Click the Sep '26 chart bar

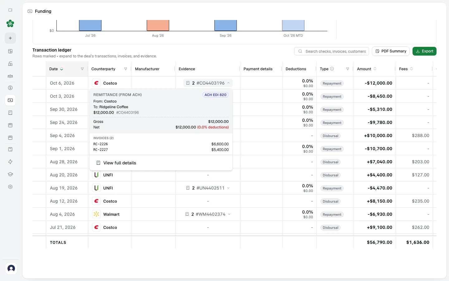[226, 25]
